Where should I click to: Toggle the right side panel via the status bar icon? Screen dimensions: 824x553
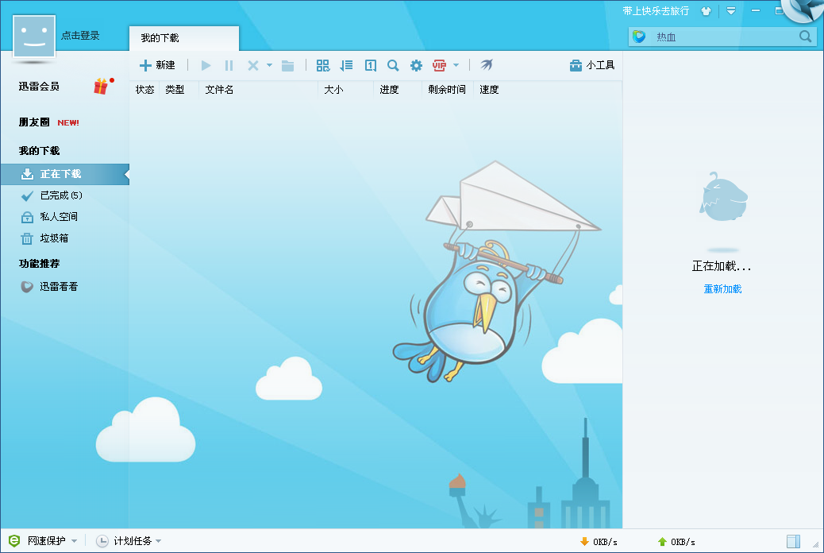click(x=794, y=541)
